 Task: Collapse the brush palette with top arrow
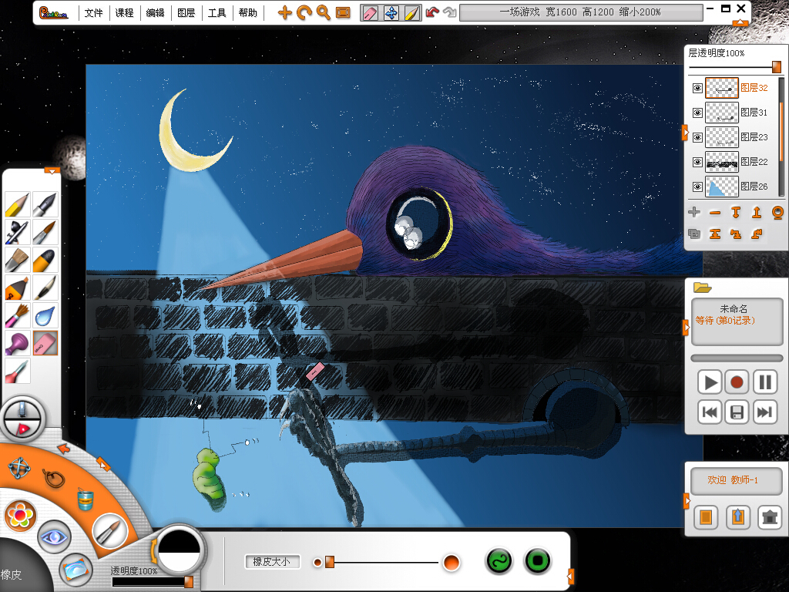click(52, 170)
